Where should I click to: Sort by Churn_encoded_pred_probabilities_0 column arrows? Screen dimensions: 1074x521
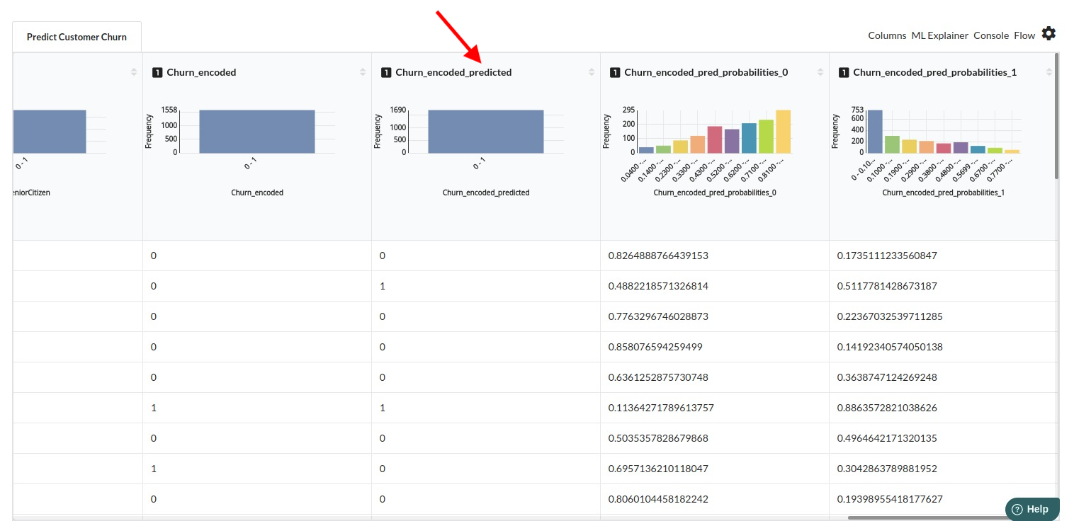tap(820, 72)
